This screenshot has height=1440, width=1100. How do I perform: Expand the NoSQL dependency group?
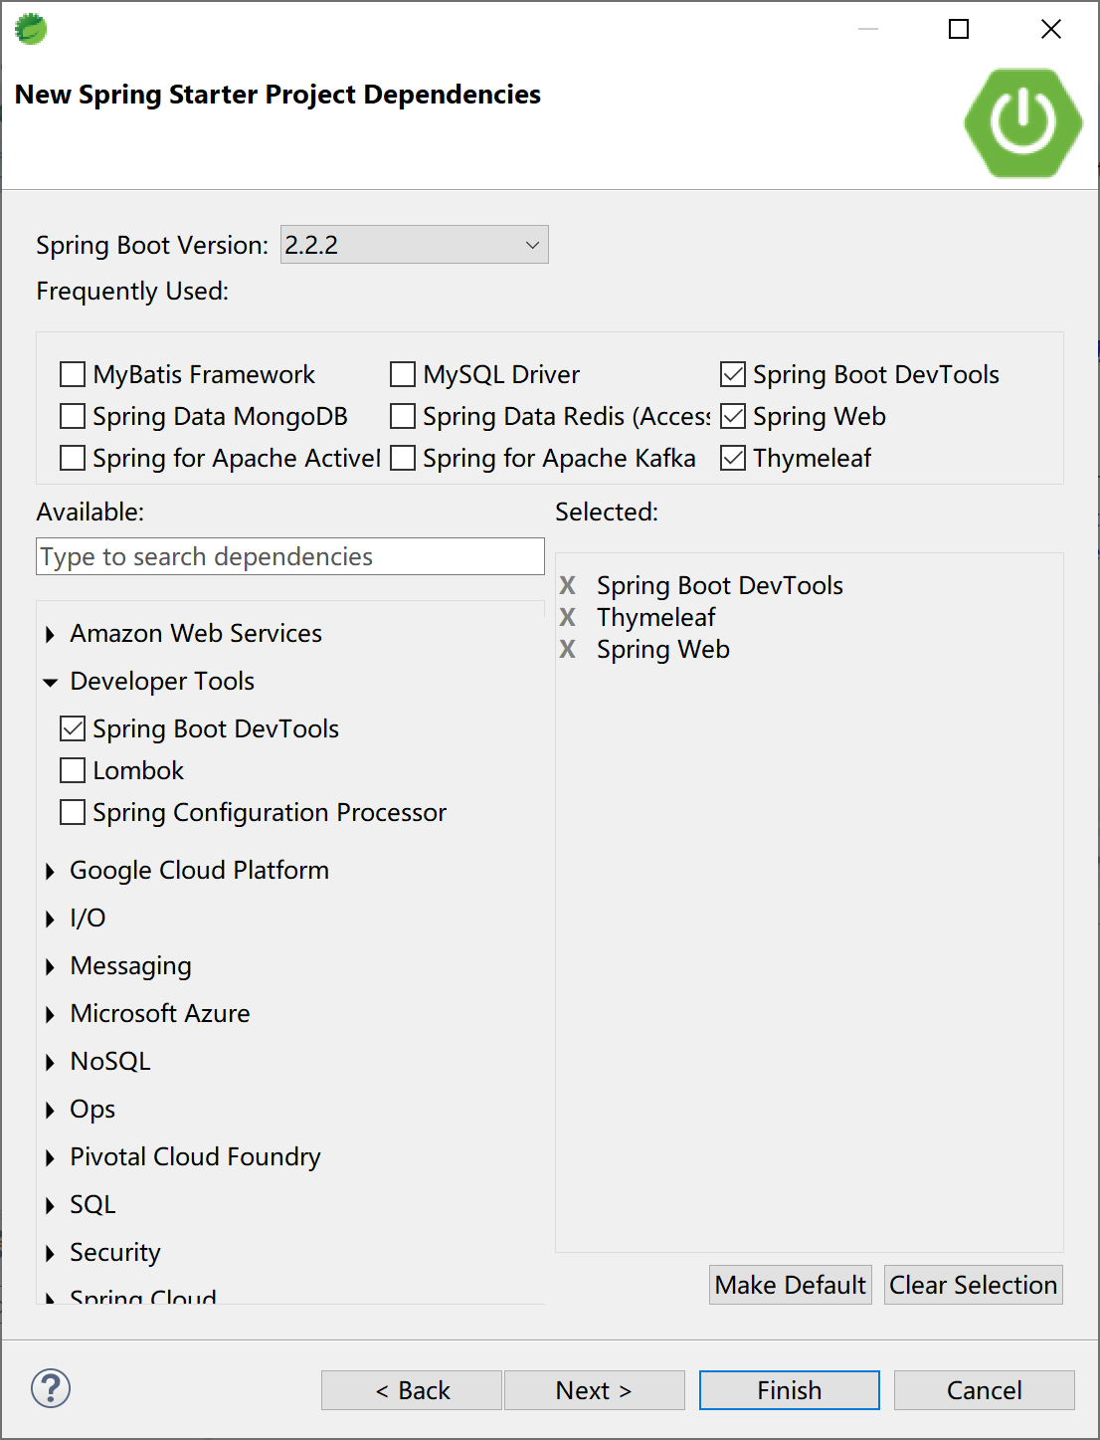(x=51, y=1062)
